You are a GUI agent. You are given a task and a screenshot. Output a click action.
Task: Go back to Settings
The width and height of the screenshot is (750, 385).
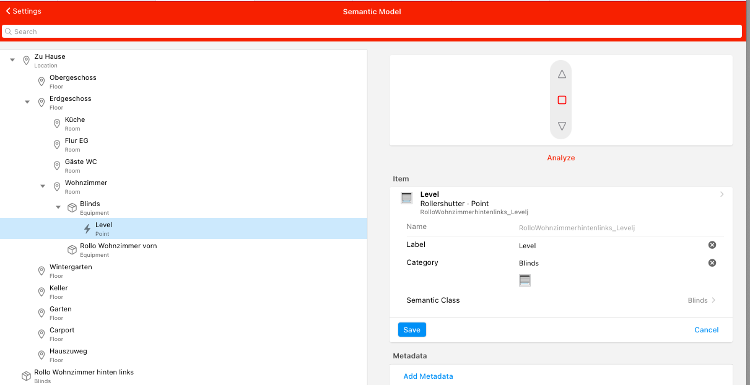[x=24, y=11]
